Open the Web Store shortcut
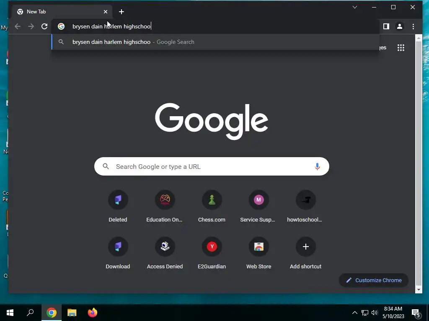The width and height of the screenshot is (429, 321). coord(258,254)
